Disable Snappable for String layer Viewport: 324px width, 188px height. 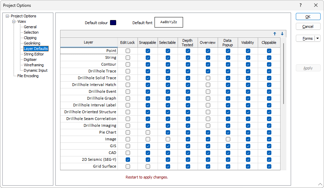(148, 58)
